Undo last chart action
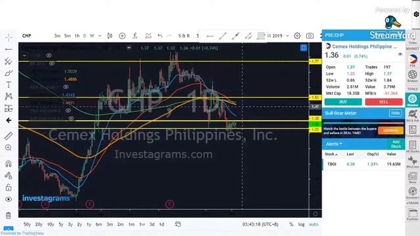Screen dimensions: 420x236 click(x=160, y=35)
